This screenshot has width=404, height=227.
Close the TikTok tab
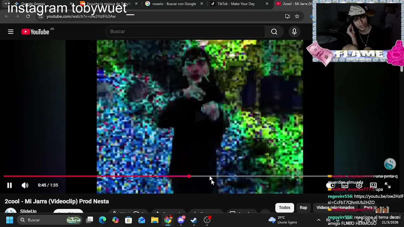pyautogui.click(x=267, y=4)
